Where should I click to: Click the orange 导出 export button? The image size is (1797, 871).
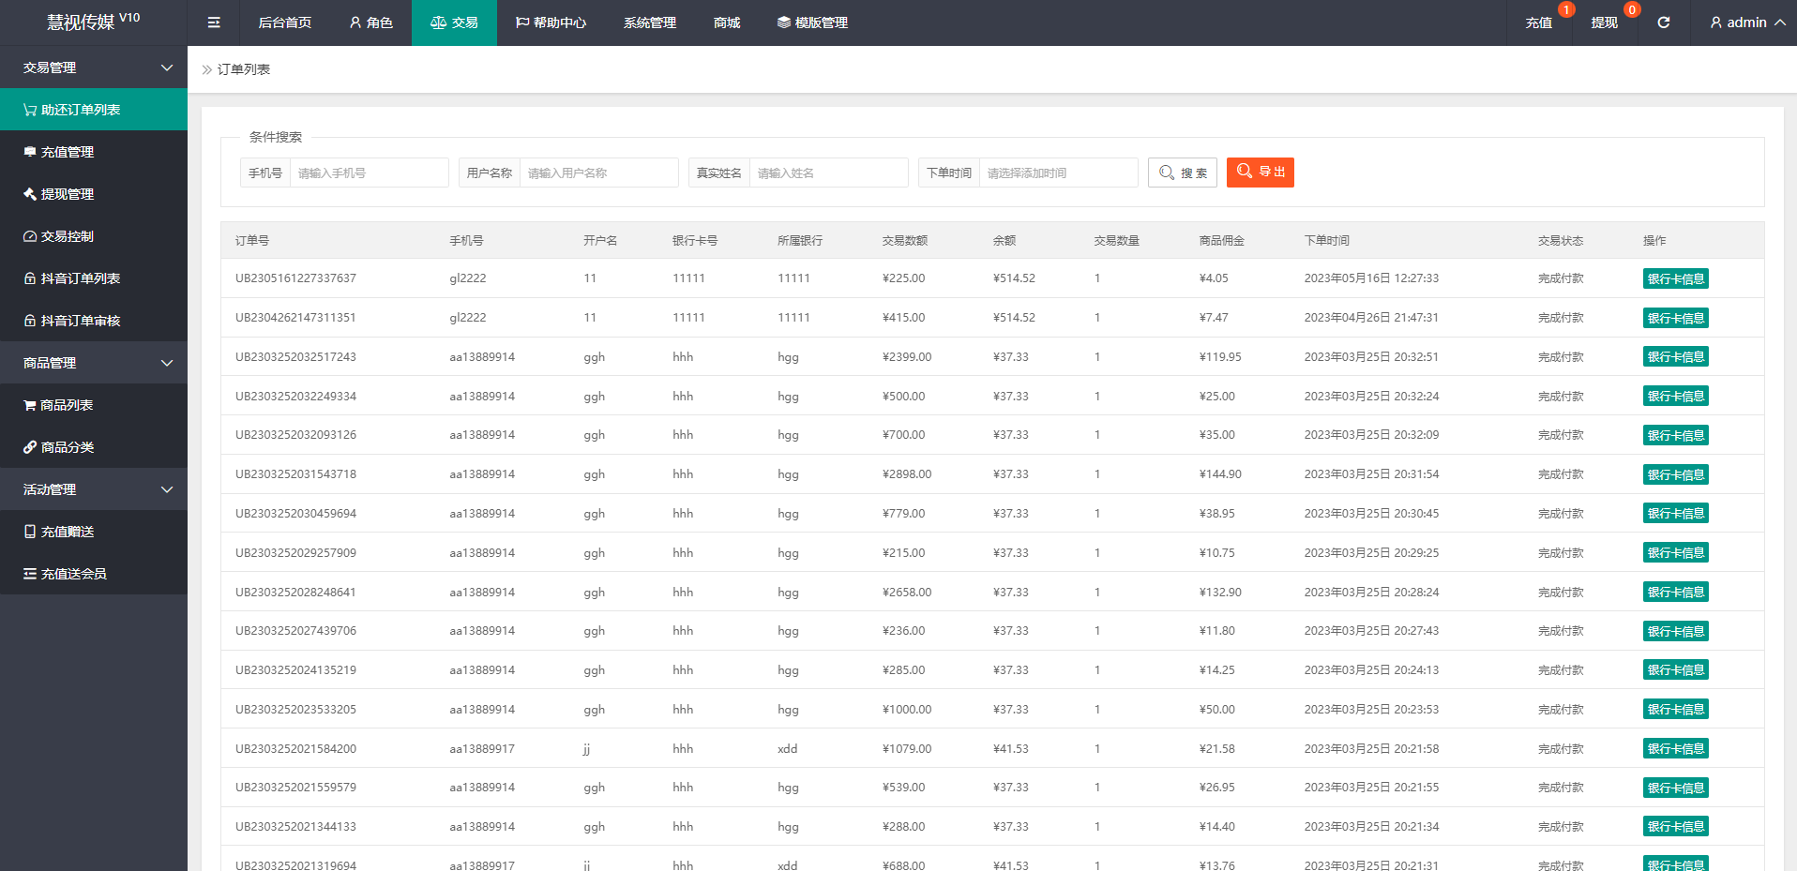(1260, 173)
